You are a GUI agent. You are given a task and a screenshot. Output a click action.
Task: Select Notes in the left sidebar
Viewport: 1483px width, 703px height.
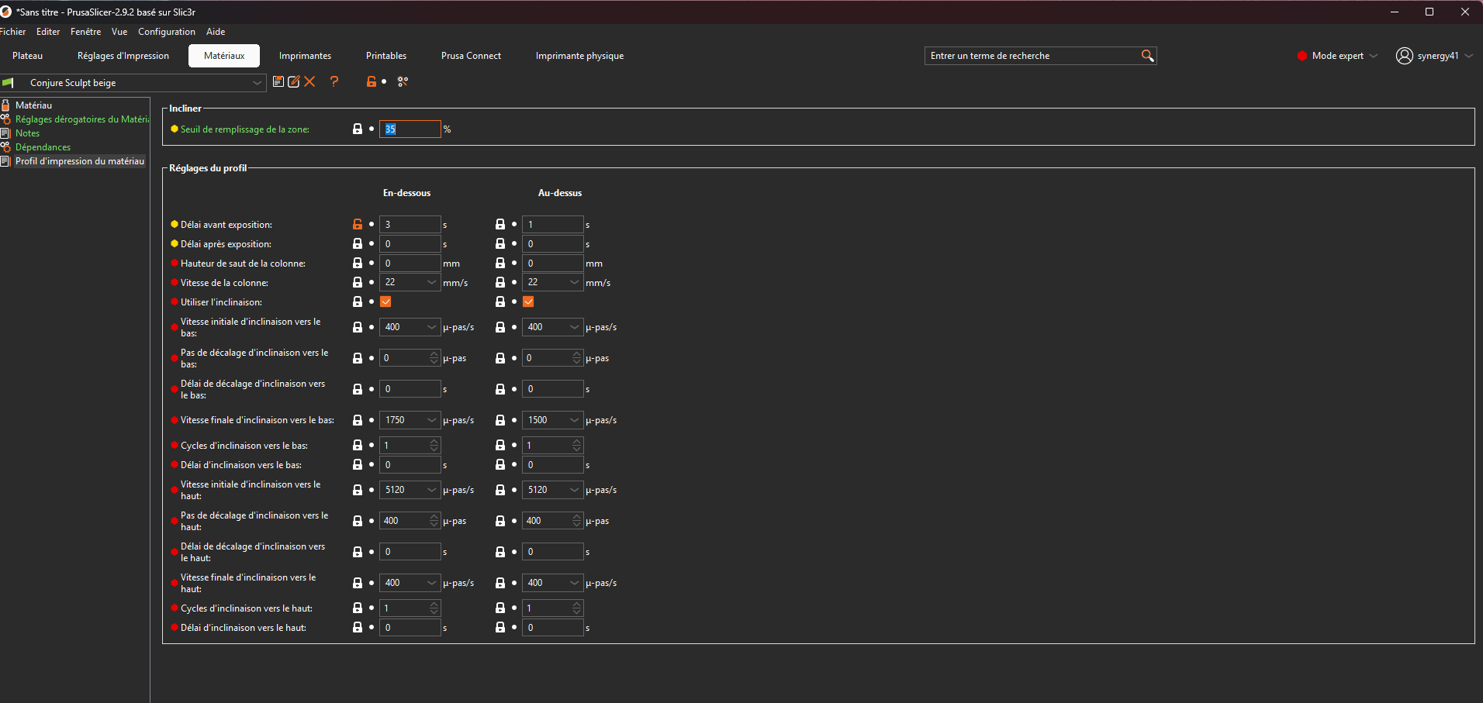[x=27, y=133]
